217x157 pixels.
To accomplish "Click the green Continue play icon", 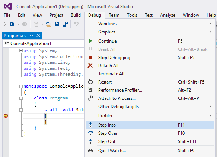I will click(90, 41).
